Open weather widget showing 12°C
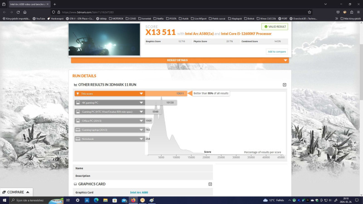This screenshot has height=204, width=363. pos(274,200)
